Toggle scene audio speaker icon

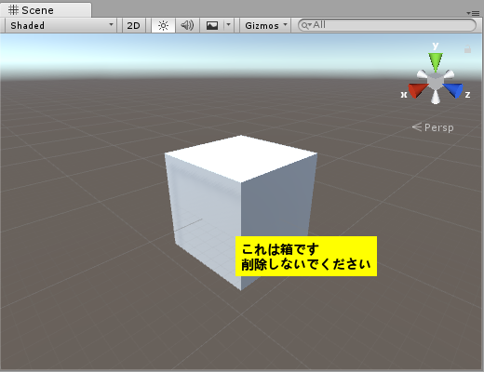[x=187, y=25]
